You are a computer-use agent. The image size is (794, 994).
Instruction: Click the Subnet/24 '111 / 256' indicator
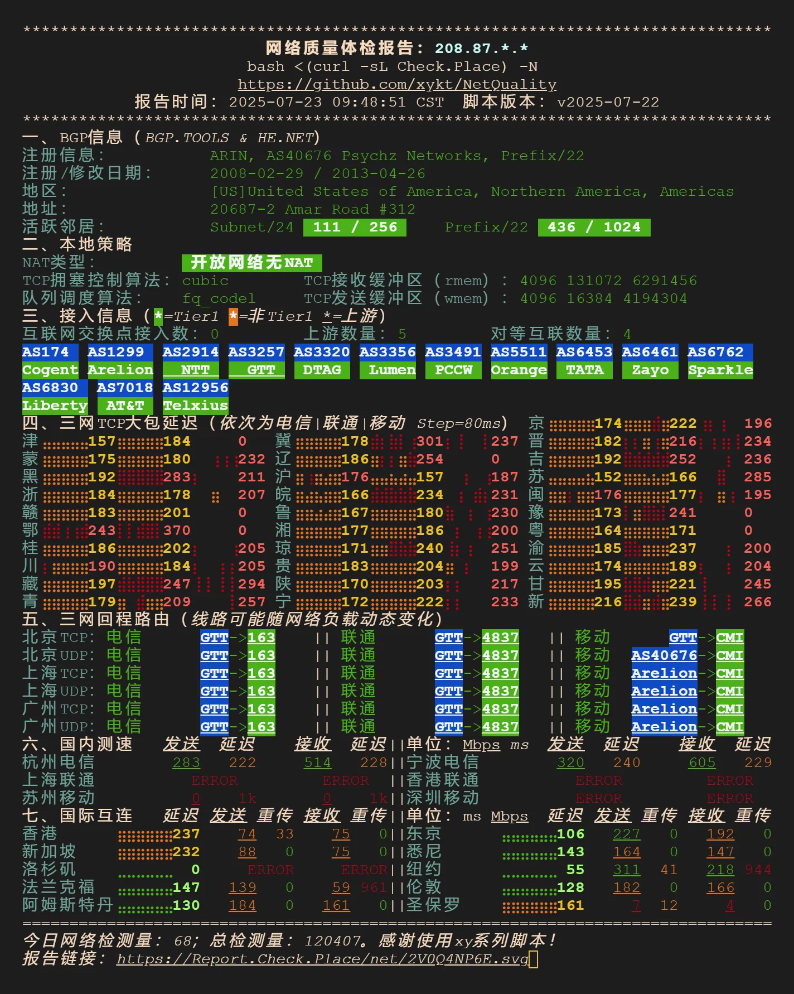tap(355, 227)
